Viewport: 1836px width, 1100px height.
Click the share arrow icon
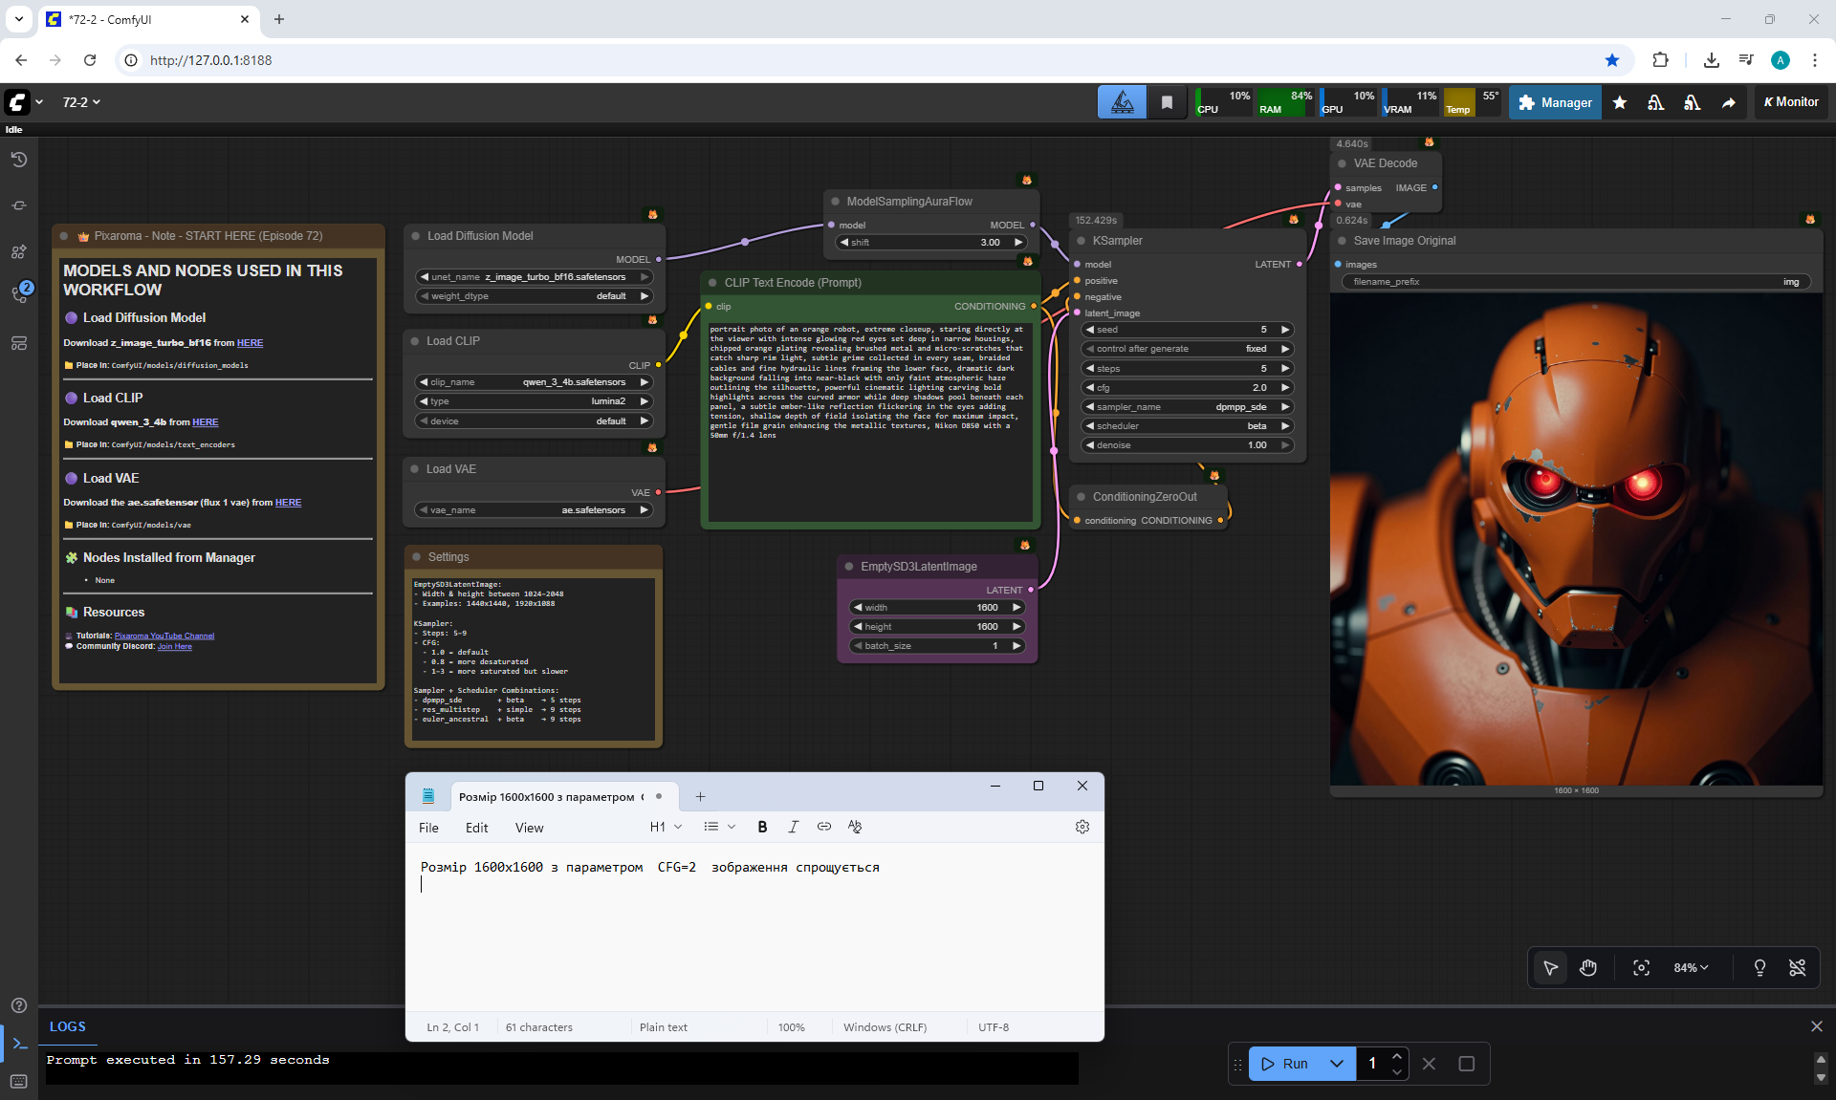pyautogui.click(x=1728, y=102)
